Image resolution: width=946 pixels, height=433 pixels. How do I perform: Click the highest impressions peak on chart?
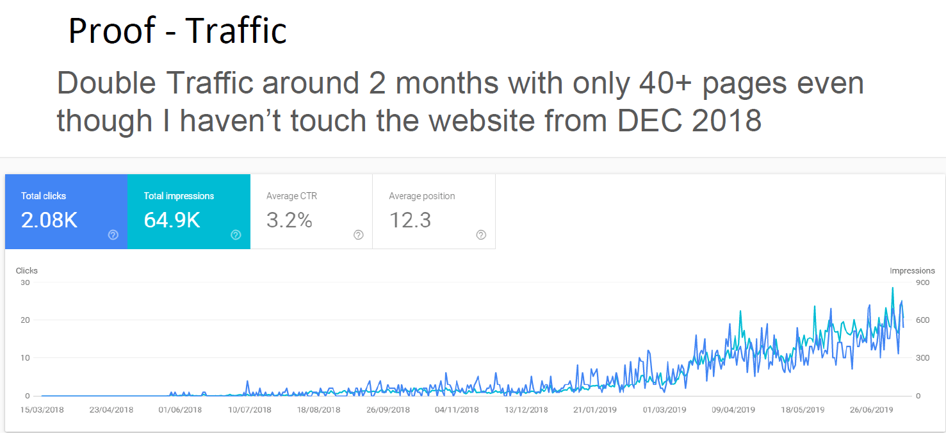click(892, 288)
